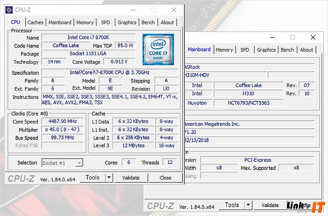Click the southbridge Rev. '10' field
The width and height of the screenshot is (328, 216).
pos(307,93)
